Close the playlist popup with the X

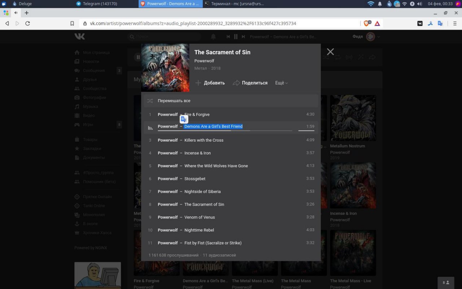[x=330, y=52]
